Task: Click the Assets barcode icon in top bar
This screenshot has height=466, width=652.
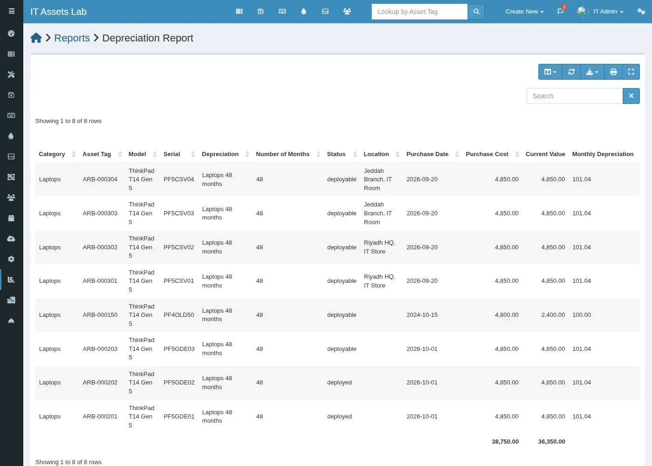Action: pyautogui.click(x=239, y=11)
